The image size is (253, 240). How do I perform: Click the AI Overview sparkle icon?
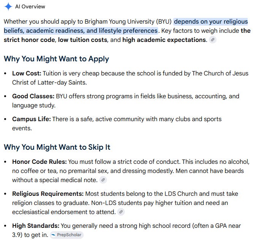click(x=8, y=6)
